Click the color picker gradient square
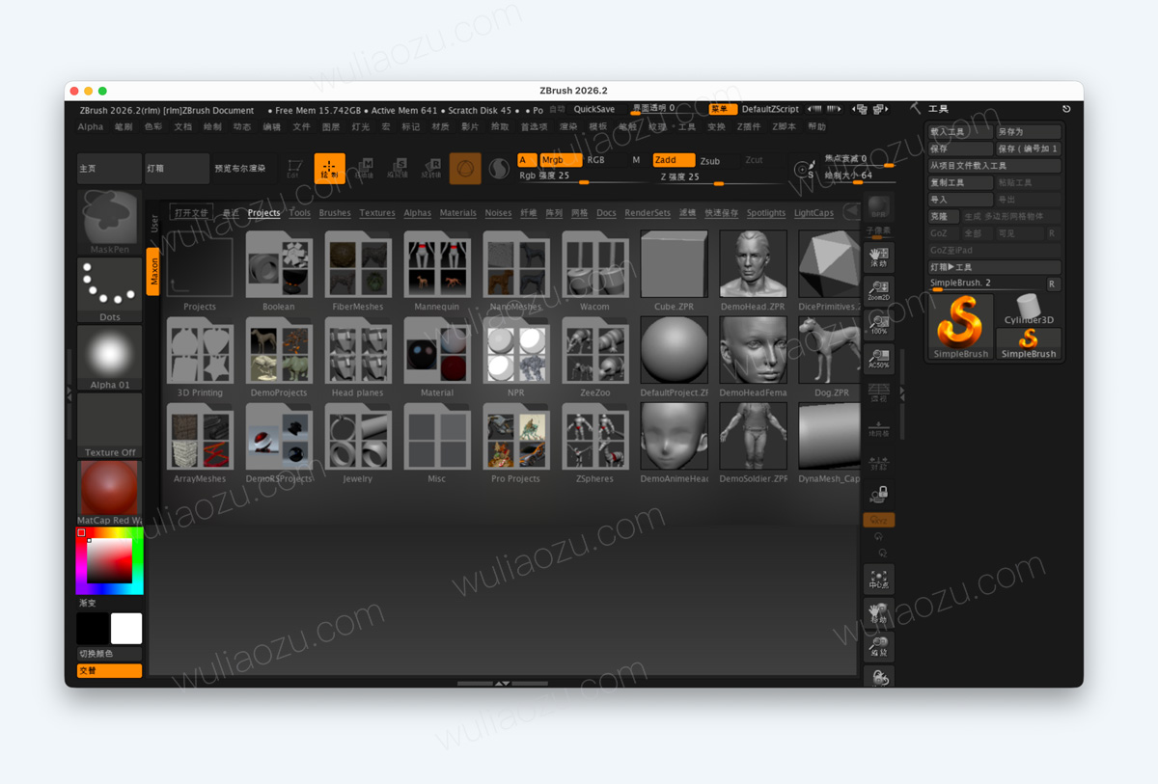Screen dimensions: 1158x784 pos(109,560)
